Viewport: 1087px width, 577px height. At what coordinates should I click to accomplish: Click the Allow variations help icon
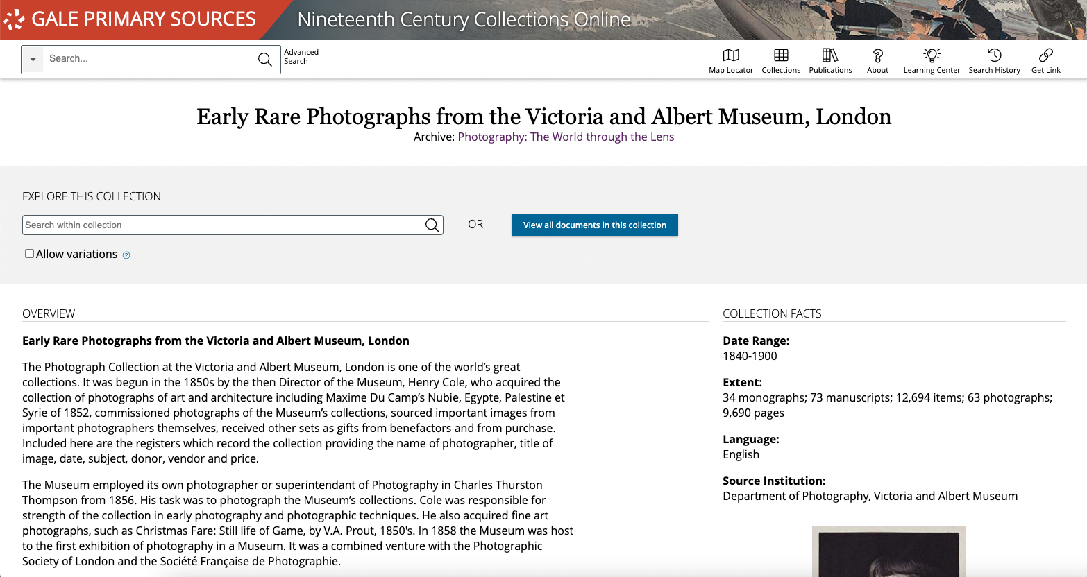[126, 255]
